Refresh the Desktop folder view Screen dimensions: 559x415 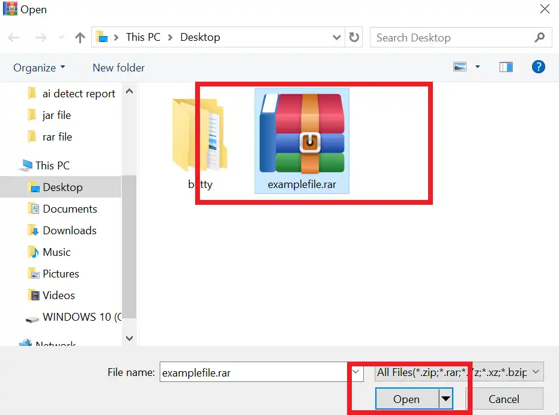point(354,37)
